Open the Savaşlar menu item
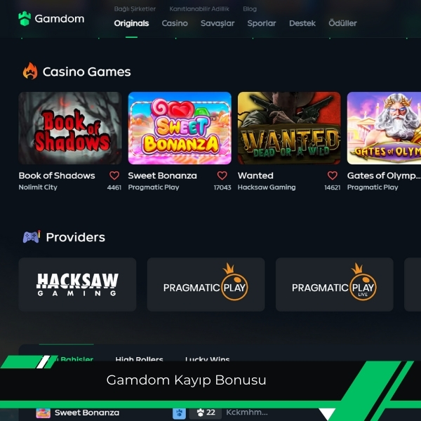Screen dimensions: 421x421 point(218,23)
